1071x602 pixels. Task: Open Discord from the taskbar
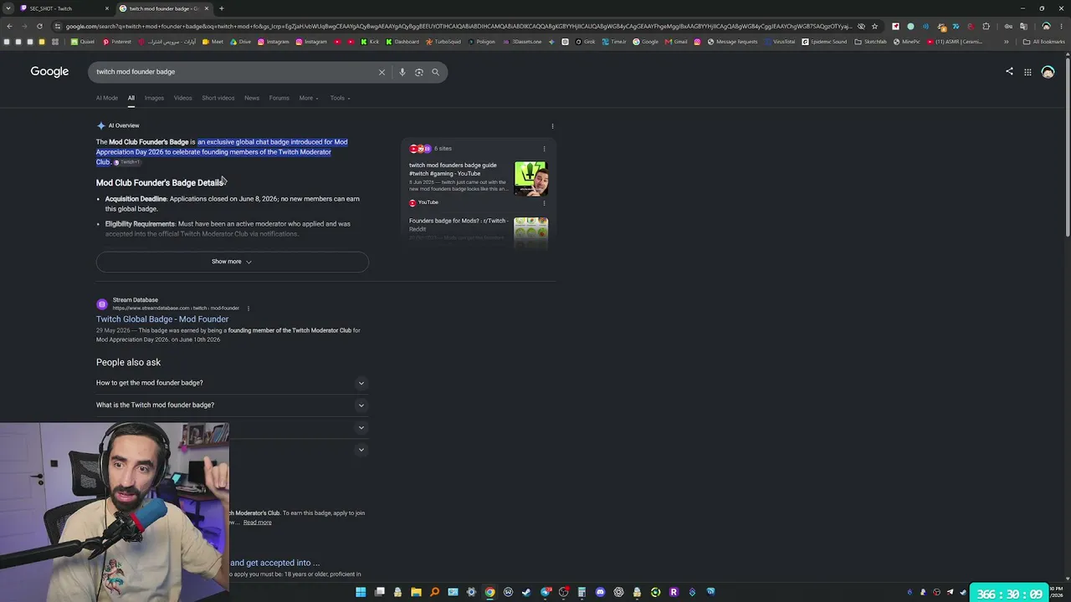tap(600, 592)
